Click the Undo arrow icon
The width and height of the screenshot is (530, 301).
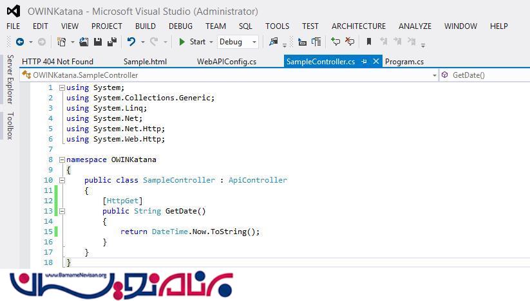[x=131, y=42]
